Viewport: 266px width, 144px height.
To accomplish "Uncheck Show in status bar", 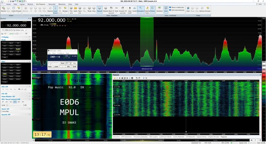I will tap(170, 7).
